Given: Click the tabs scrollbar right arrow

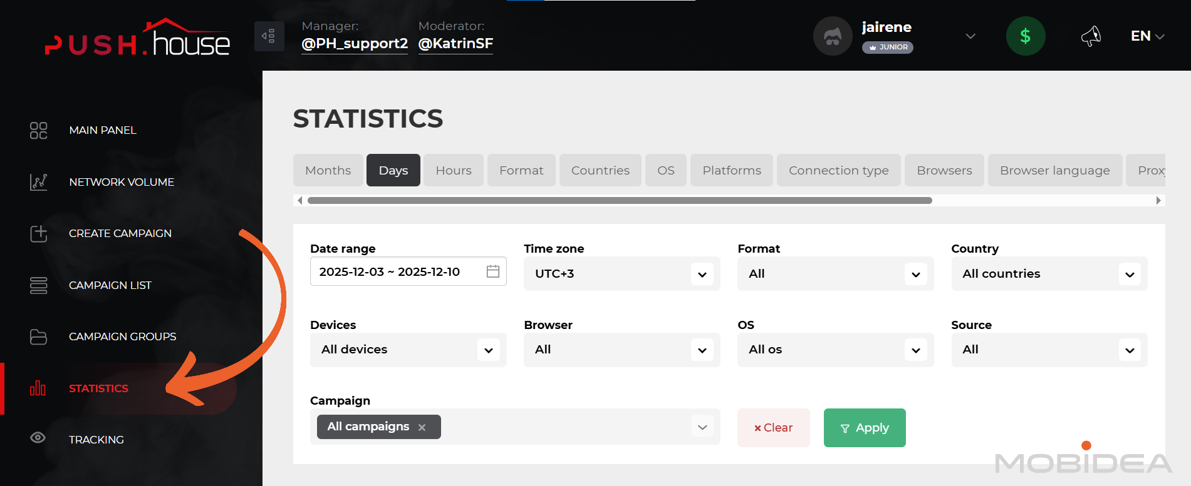Looking at the screenshot, I should 1158,200.
